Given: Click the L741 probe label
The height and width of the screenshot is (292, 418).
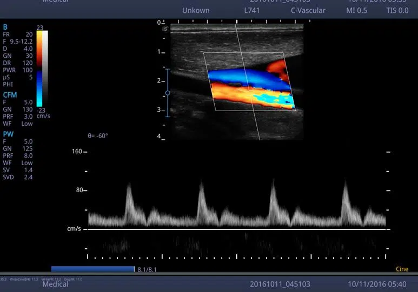Looking at the screenshot, I should pyautogui.click(x=253, y=10).
